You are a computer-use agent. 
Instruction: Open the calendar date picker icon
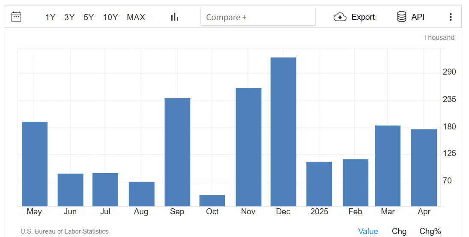coord(16,17)
